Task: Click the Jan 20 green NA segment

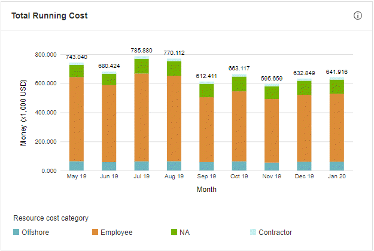Action: pos(336,86)
